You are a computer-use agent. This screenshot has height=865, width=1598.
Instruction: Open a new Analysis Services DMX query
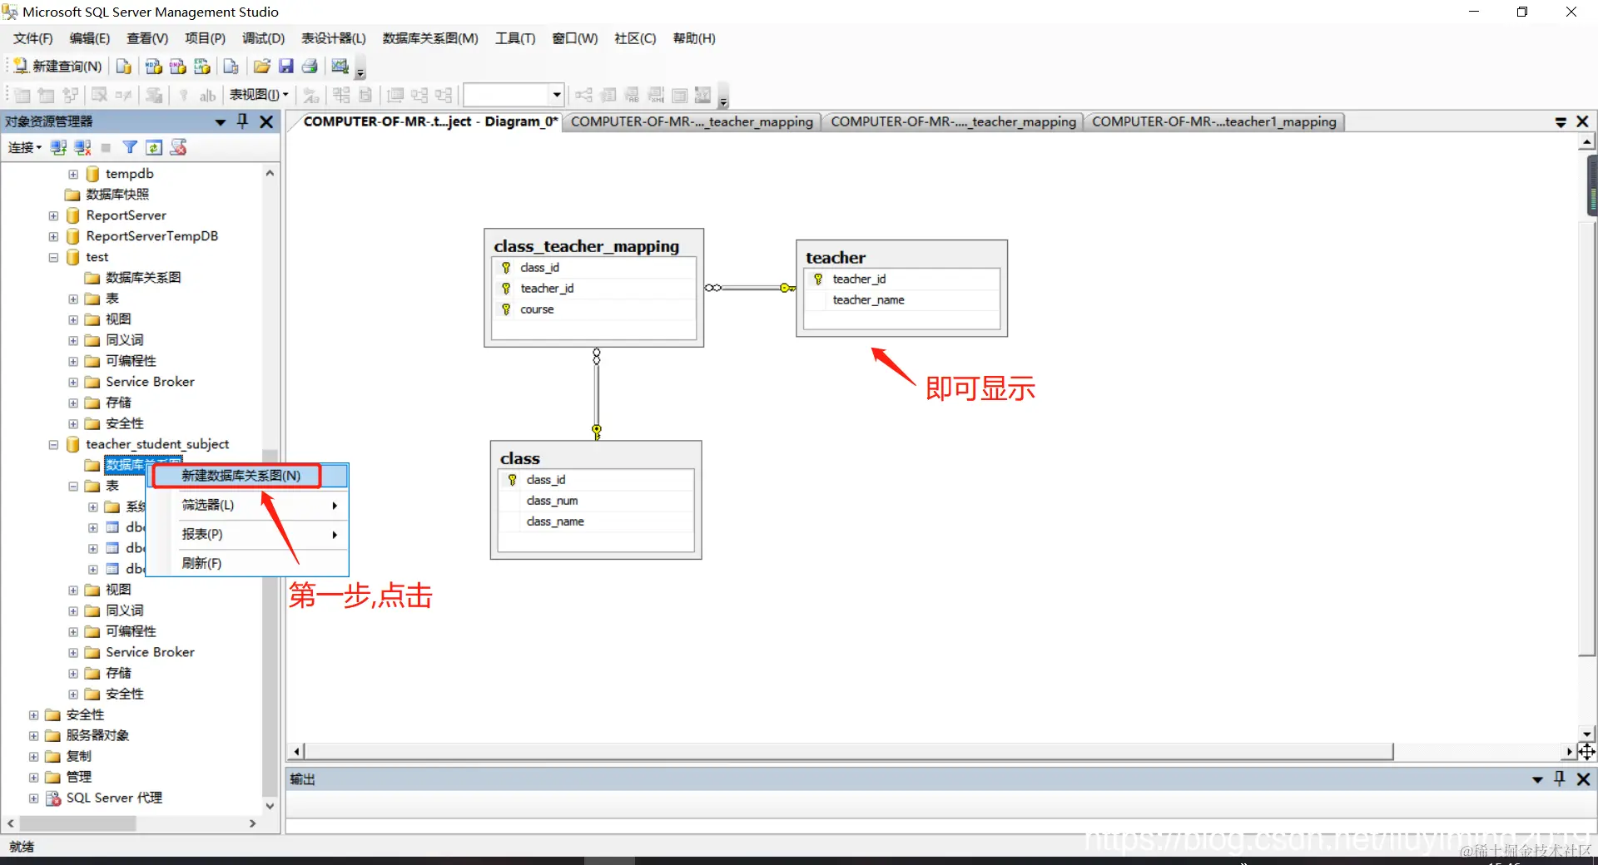click(177, 67)
